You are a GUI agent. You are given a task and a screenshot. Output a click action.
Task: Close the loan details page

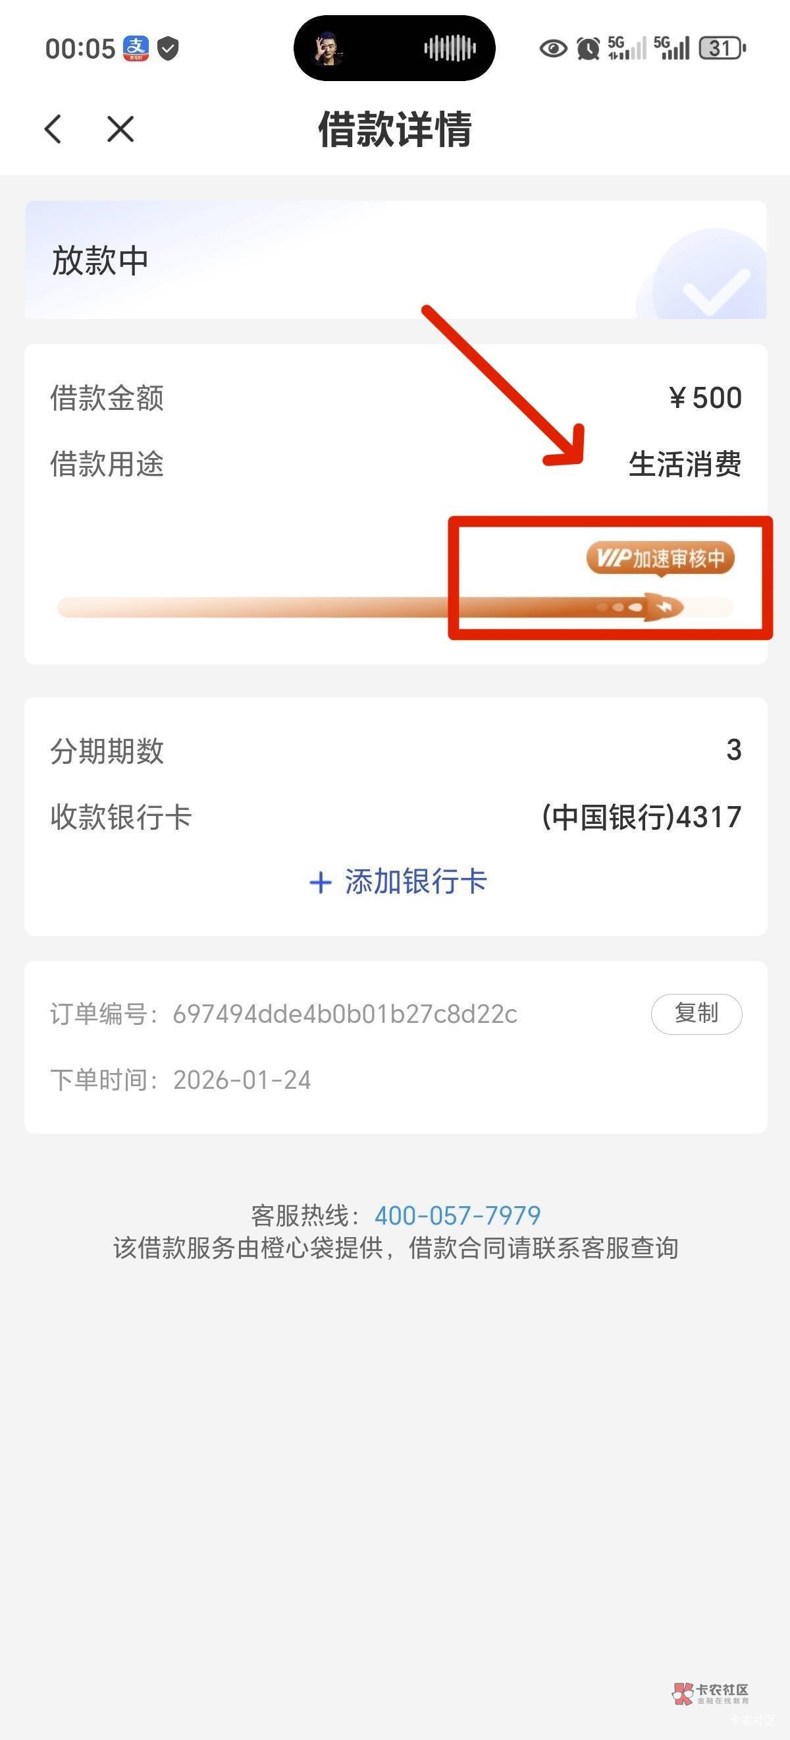click(120, 129)
